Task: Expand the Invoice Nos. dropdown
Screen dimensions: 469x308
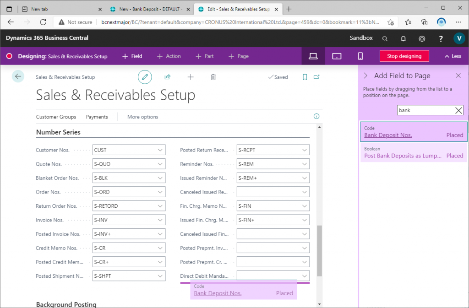Action: pos(160,220)
